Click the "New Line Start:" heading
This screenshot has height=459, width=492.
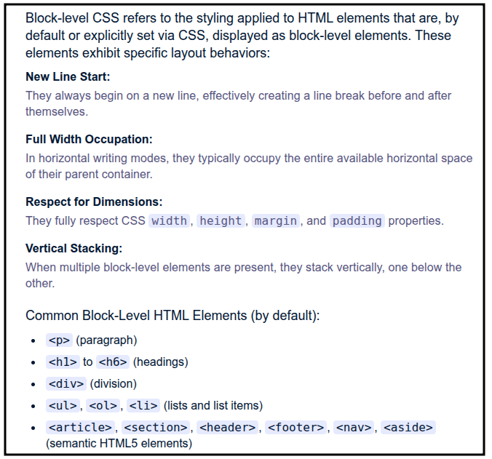(x=68, y=76)
